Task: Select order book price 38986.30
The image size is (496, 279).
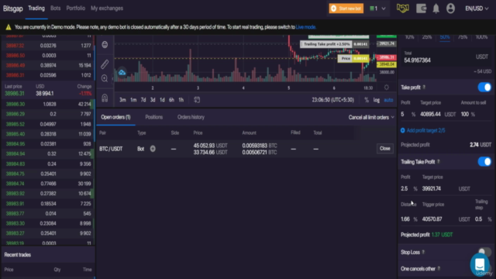Action: click(15, 104)
